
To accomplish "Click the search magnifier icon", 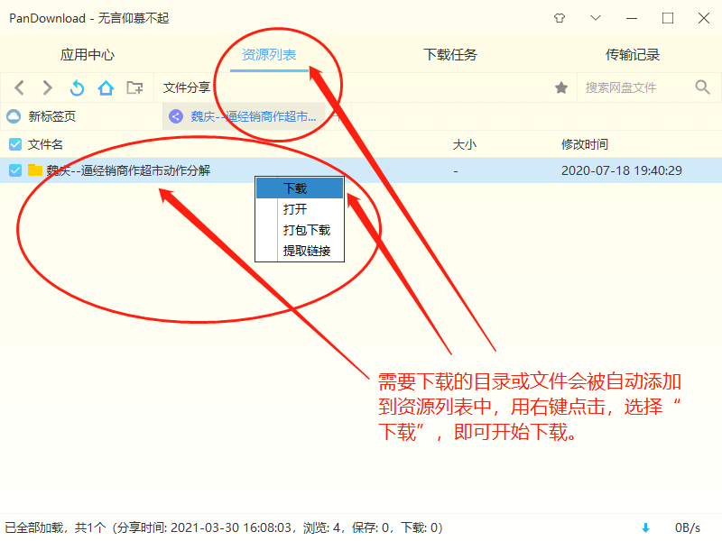I will (x=703, y=87).
